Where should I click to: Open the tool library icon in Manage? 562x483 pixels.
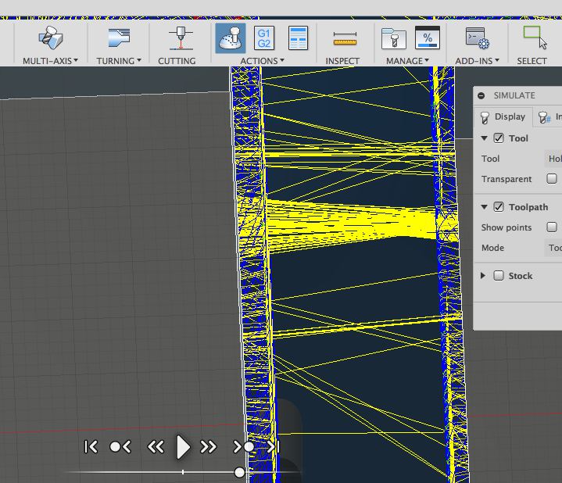[x=392, y=38]
